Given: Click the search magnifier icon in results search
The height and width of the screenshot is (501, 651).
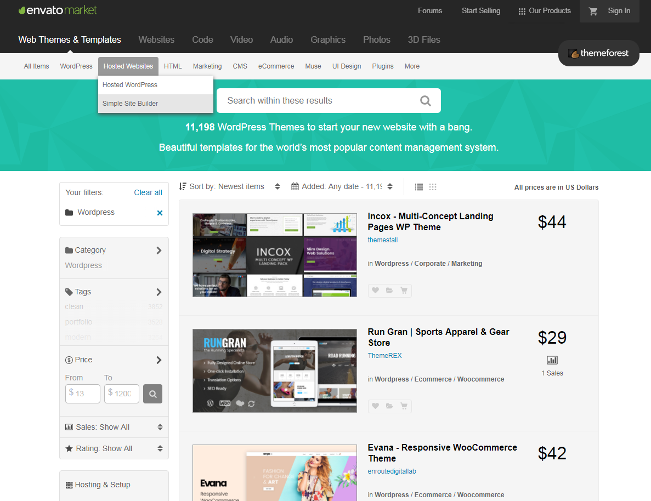Looking at the screenshot, I should pos(426,101).
